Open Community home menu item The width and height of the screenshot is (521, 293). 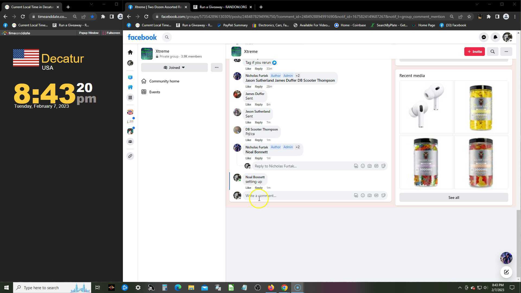pos(164,81)
